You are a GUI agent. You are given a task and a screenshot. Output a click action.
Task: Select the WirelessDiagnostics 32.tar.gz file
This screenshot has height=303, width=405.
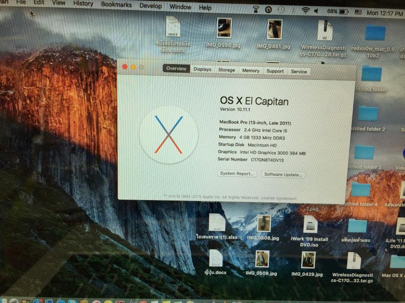[x=353, y=261]
